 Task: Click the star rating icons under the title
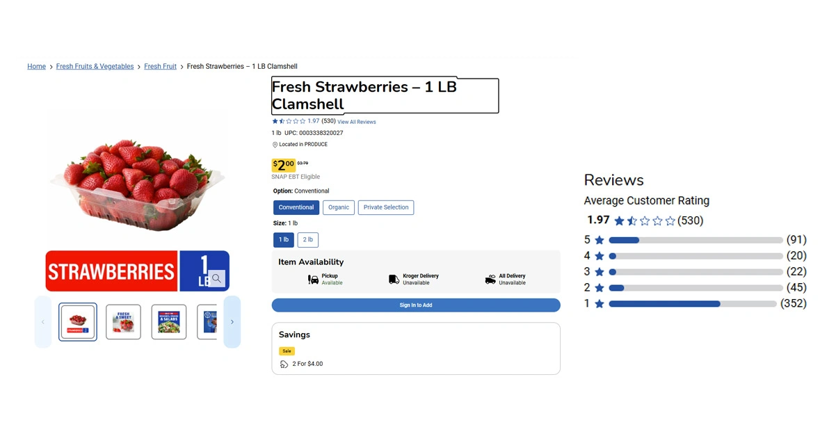pyautogui.click(x=289, y=121)
